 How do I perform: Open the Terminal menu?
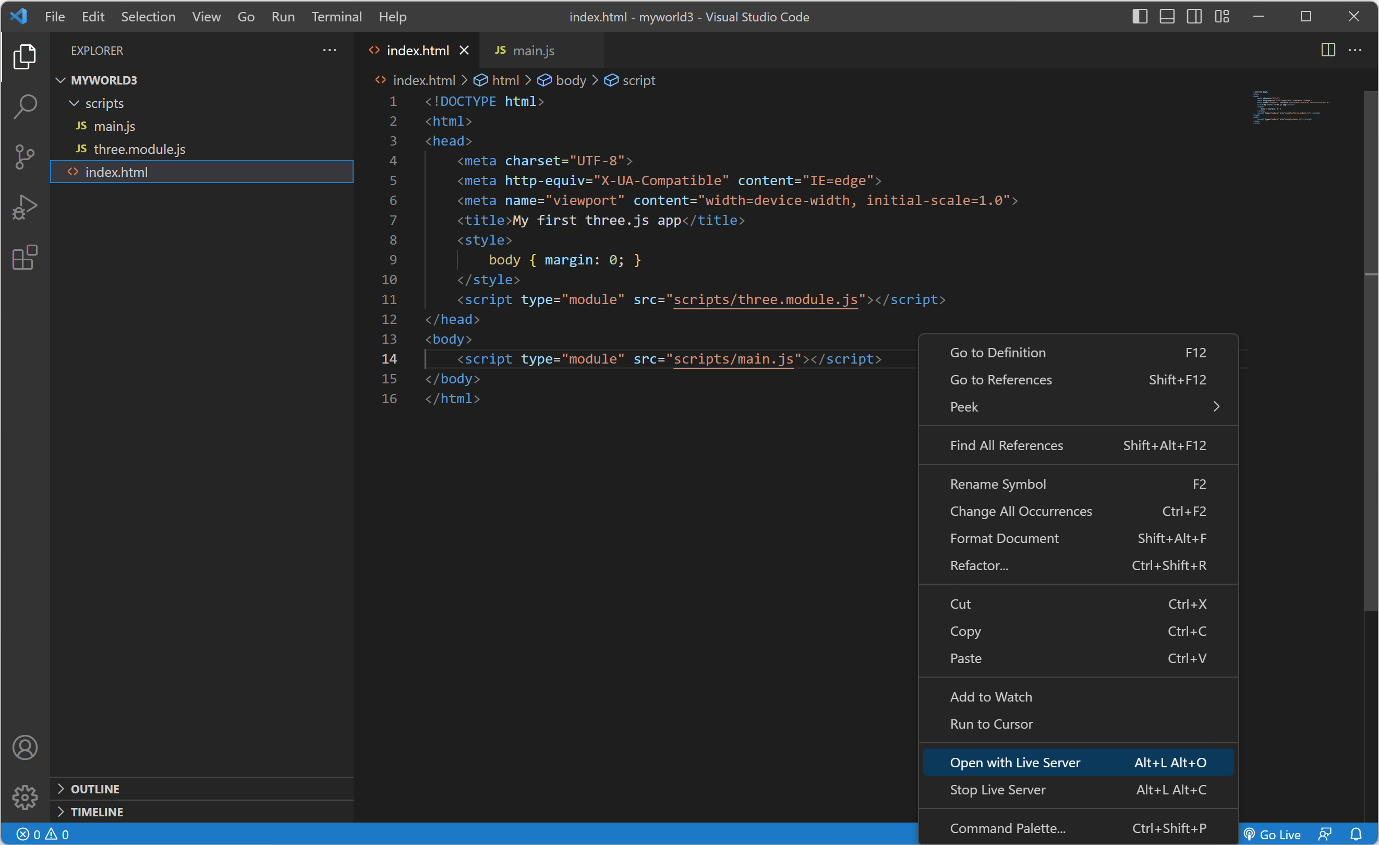click(x=336, y=17)
